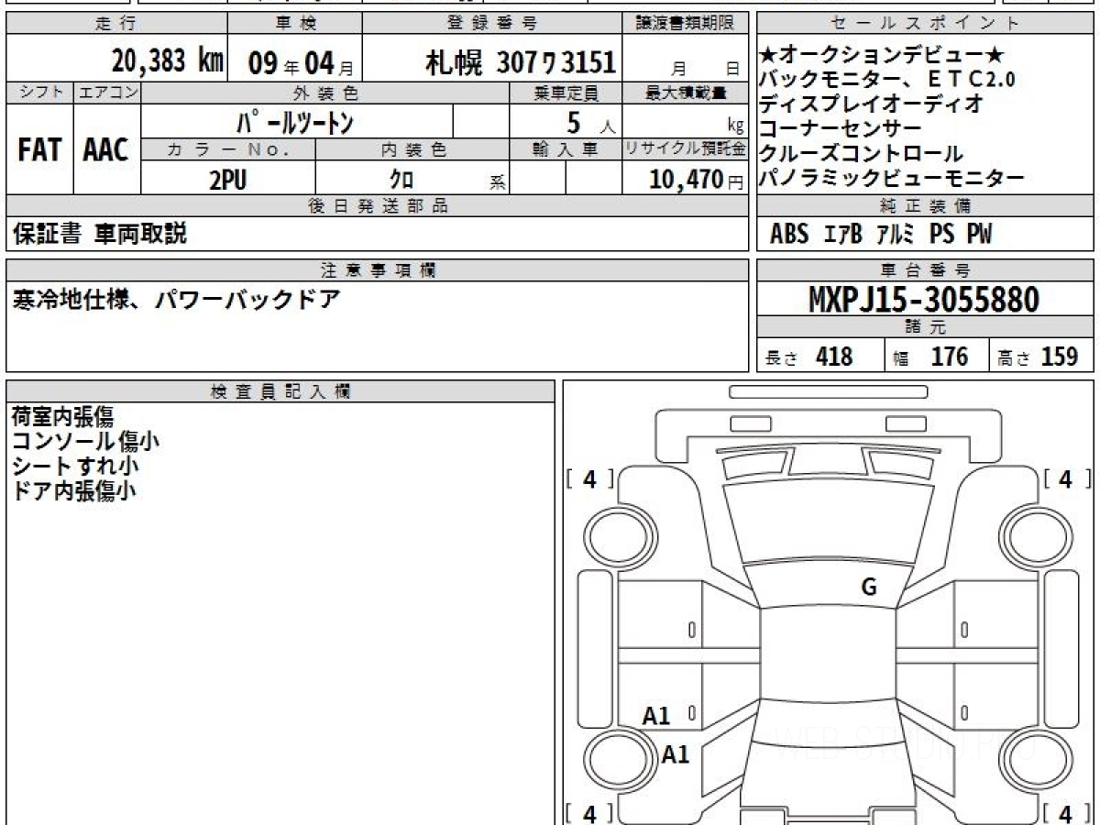Select inspector note シートすれ小
The image size is (1100, 825).
coord(75,466)
